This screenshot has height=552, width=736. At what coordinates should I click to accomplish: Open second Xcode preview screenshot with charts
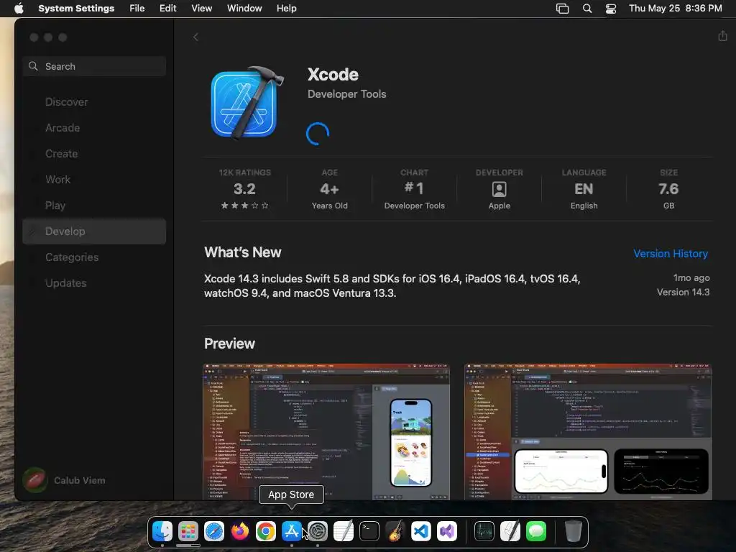pyautogui.click(x=588, y=432)
